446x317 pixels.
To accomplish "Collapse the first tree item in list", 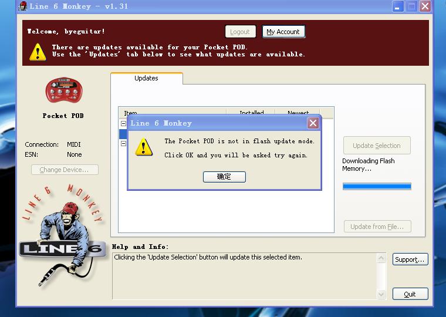I will click(123, 124).
